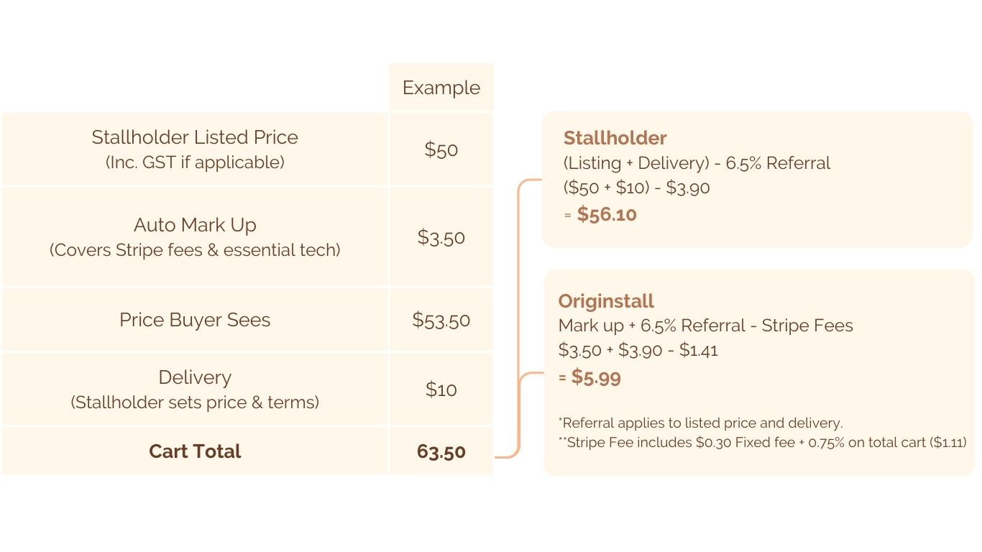Click the "($50 + $10) - $3.90" calculation
The height and width of the screenshot is (552, 982).
point(636,188)
